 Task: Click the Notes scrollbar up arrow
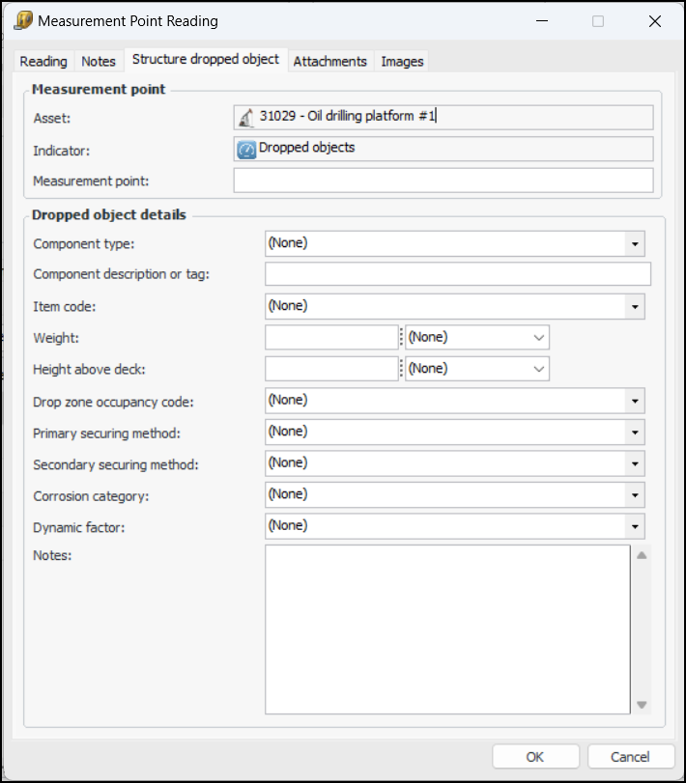642,555
